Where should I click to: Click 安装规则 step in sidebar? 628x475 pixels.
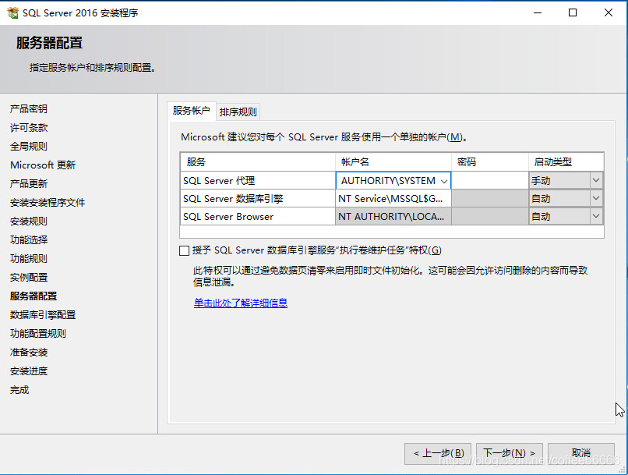[x=29, y=222]
